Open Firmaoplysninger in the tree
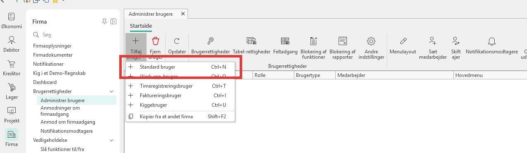Viewport: 527px width, 153px height. (53, 45)
